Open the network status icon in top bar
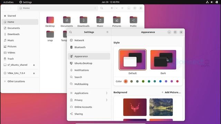The height and width of the screenshot is (124, 221). coord(207,2)
